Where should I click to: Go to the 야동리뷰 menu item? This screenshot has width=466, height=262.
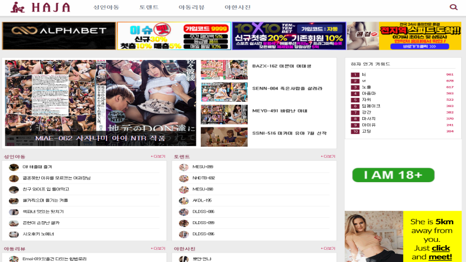click(191, 8)
